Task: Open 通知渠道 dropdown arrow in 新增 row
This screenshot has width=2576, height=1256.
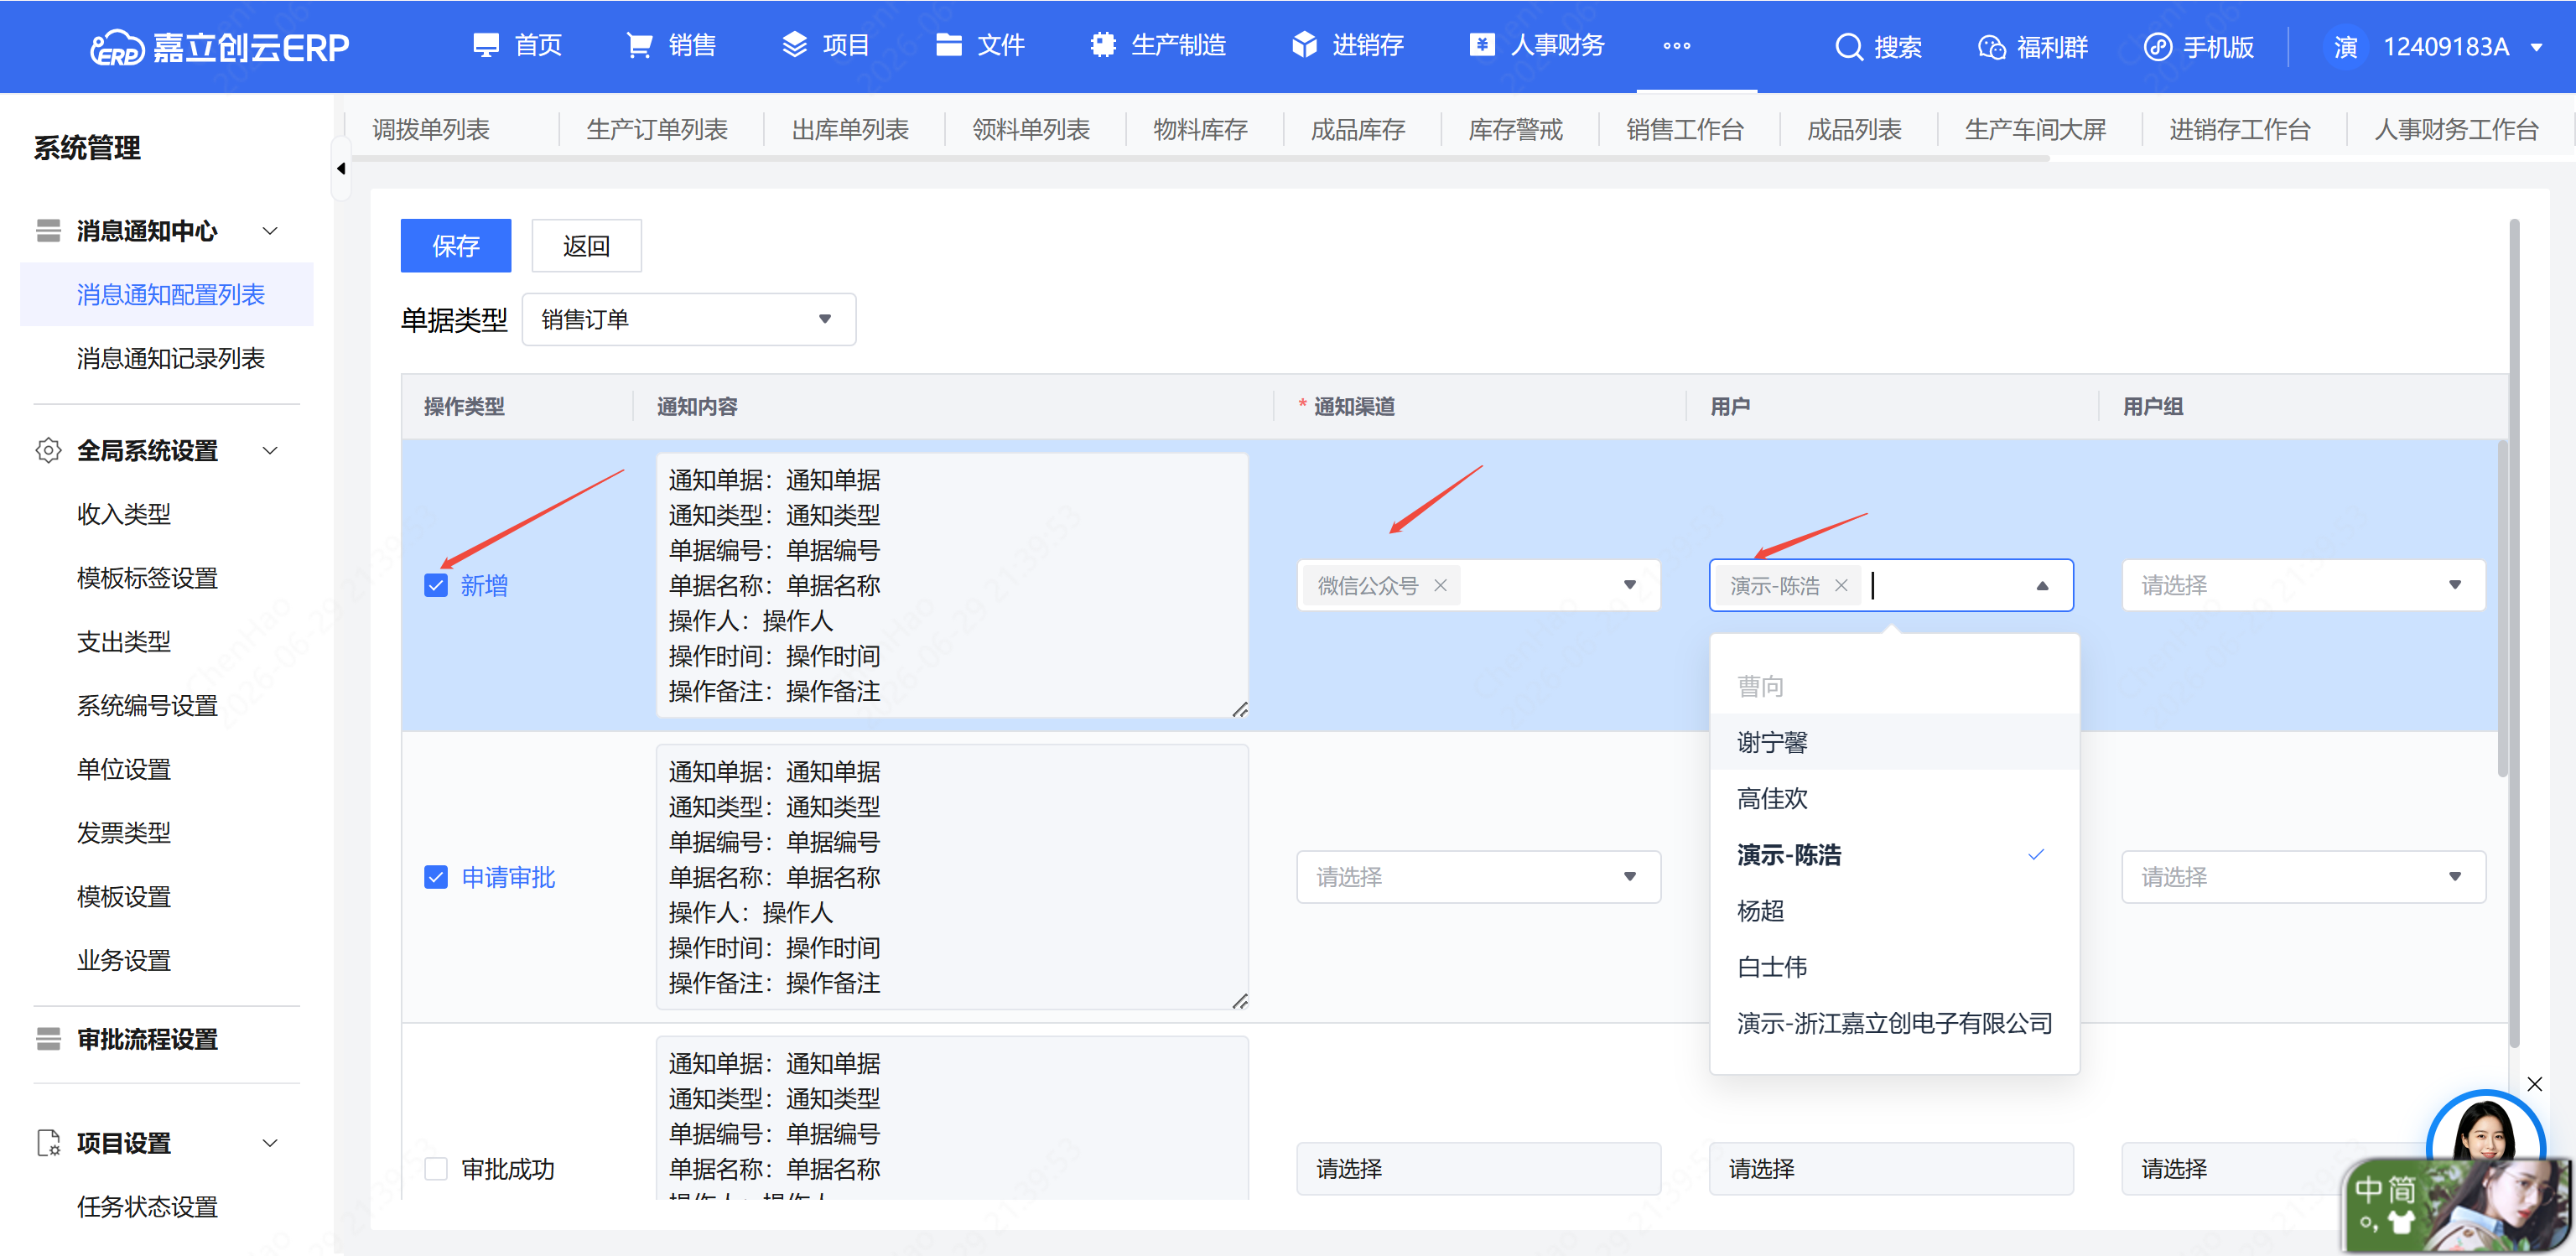Action: 1630,585
